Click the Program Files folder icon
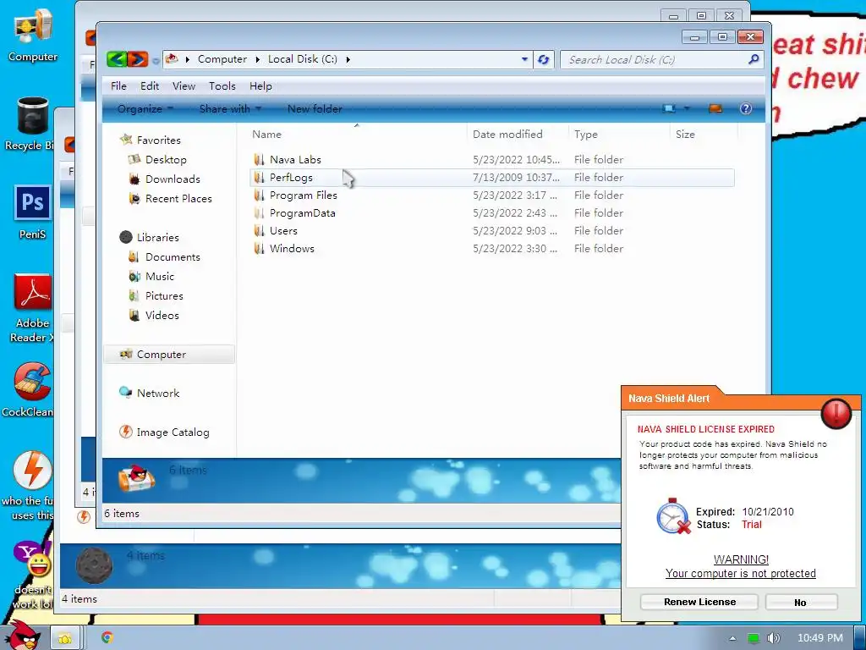866x650 pixels. pos(259,196)
